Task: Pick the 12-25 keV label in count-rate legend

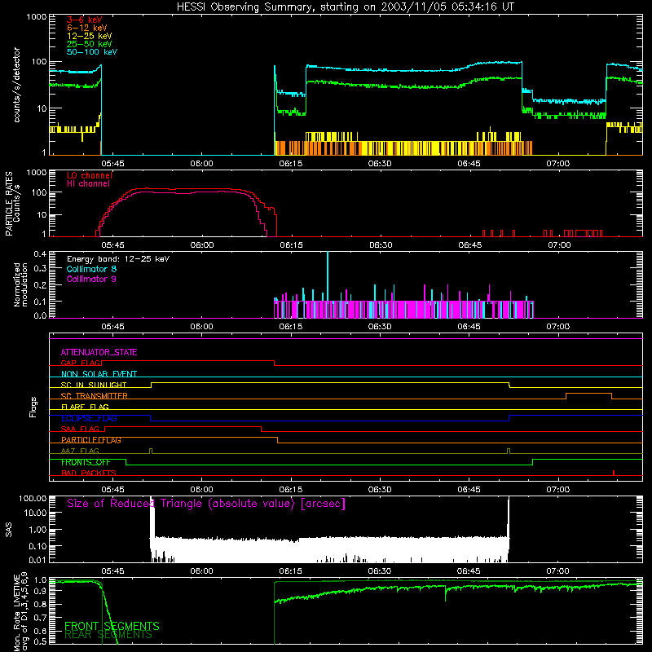Action: 90,36
